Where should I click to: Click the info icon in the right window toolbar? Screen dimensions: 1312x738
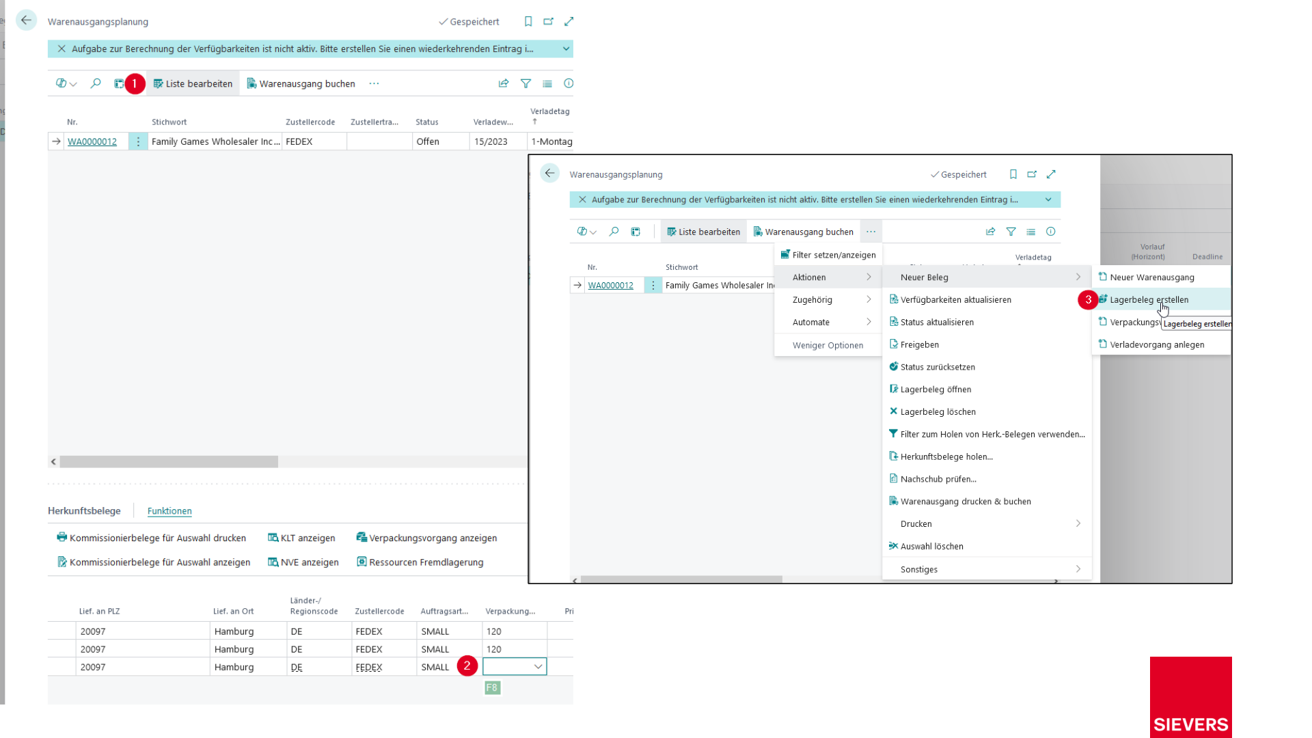pyautogui.click(x=1051, y=232)
